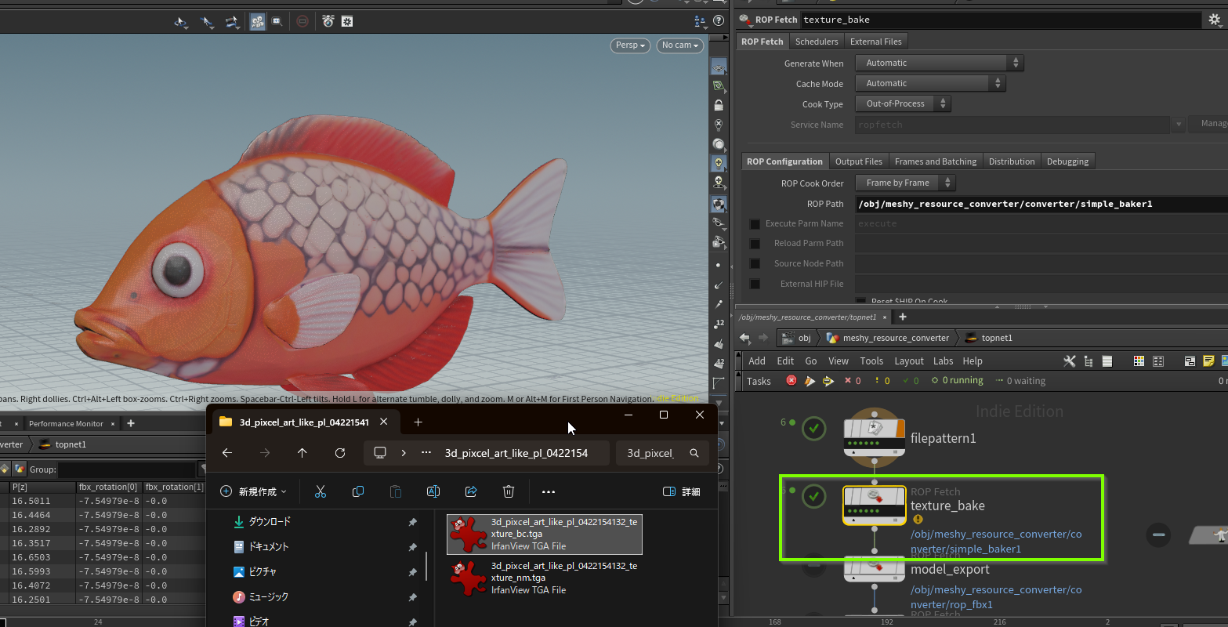Switch to the Schedulers tab
The height and width of the screenshot is (627, 1228).
(816, 42)
